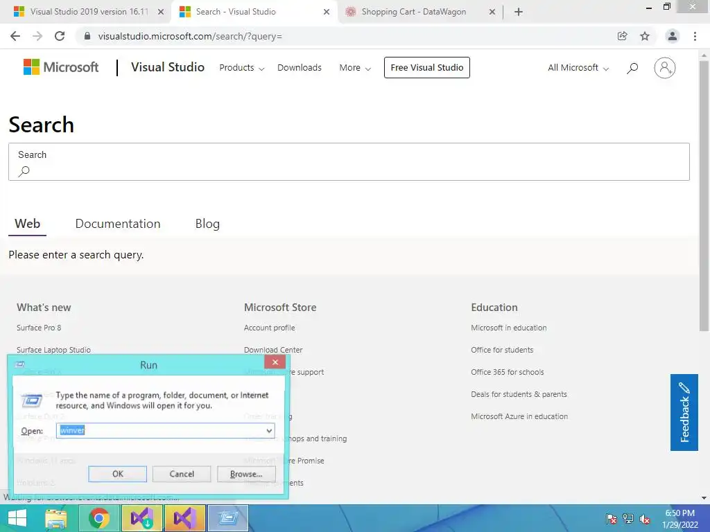Click the page vertical scrollbar thumb
Screen dimensions: 710x532
pos(704,195)
